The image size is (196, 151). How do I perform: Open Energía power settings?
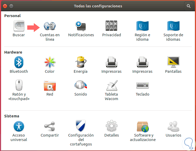pyautogui.click(x=80, y=63)
